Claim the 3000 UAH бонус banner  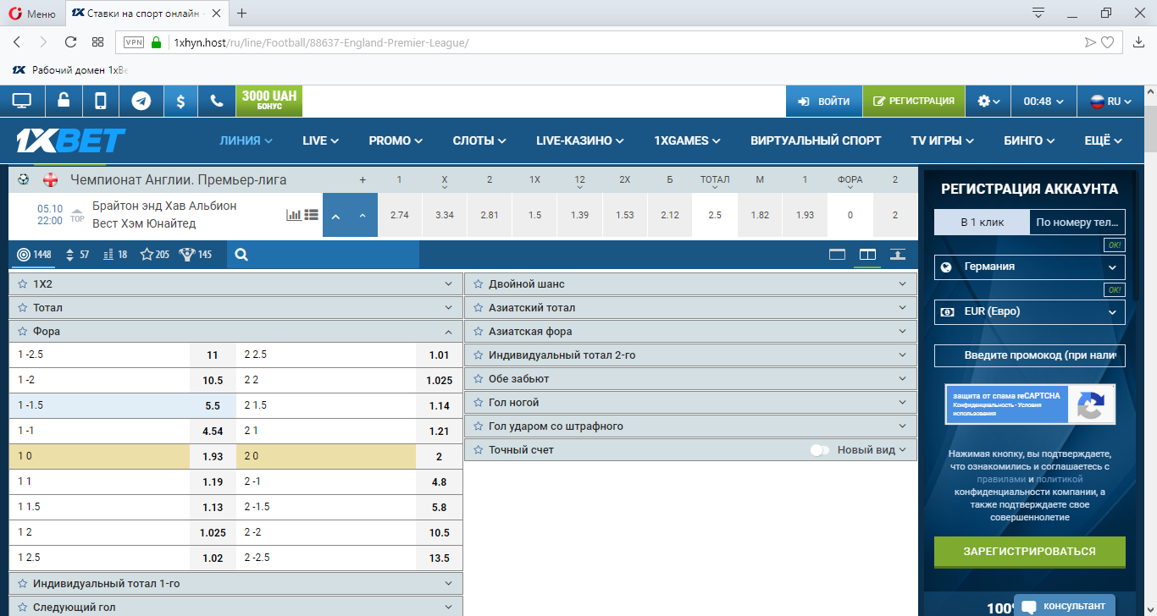pyautogui.click(x=269, y=101)
